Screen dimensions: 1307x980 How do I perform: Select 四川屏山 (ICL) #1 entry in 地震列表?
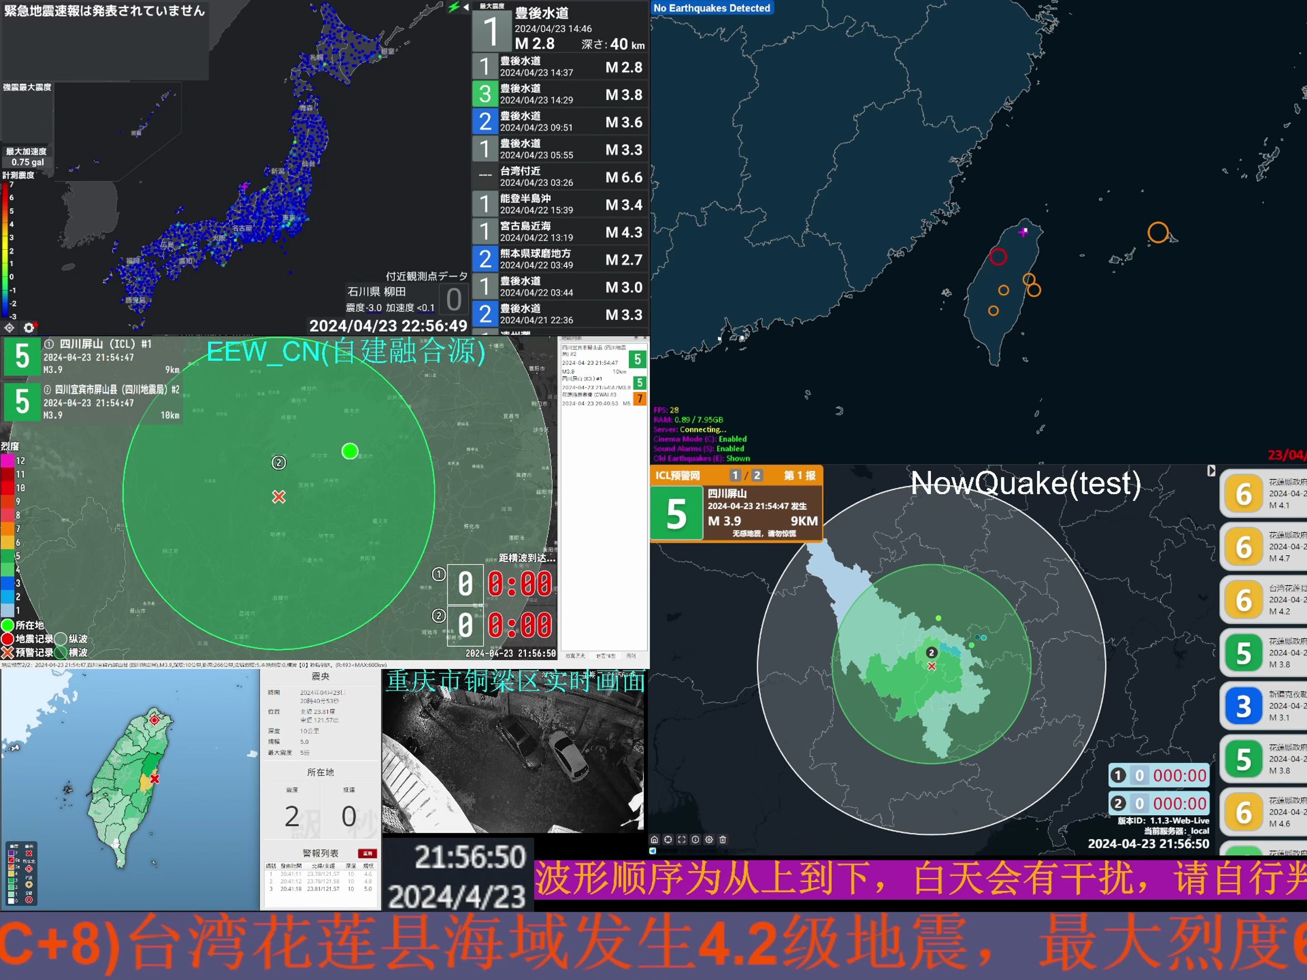(x=604, y=382)
